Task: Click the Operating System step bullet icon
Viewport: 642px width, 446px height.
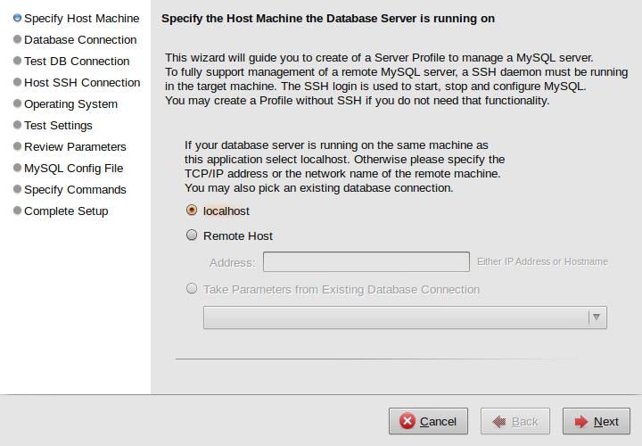Action: point(17,103)
